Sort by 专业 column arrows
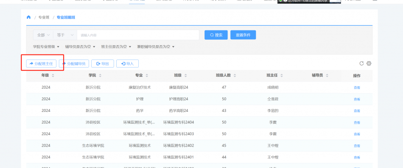The height and width of the screenshot is (168, 403). (147, 76)
